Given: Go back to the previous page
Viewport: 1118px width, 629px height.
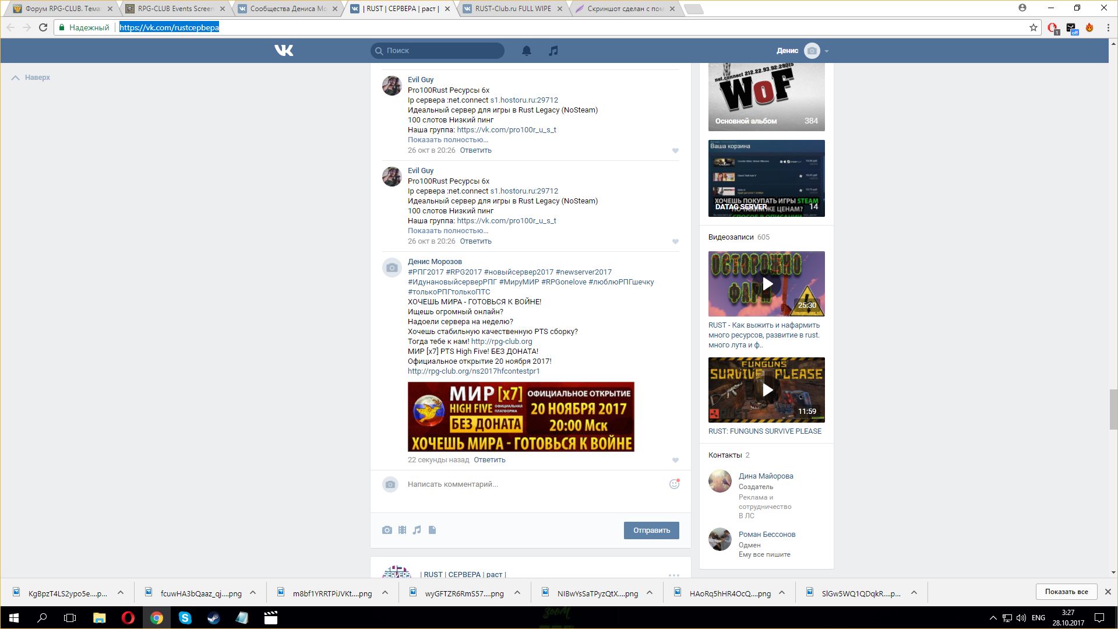Looking at the screenshot, I should [10, 27].
